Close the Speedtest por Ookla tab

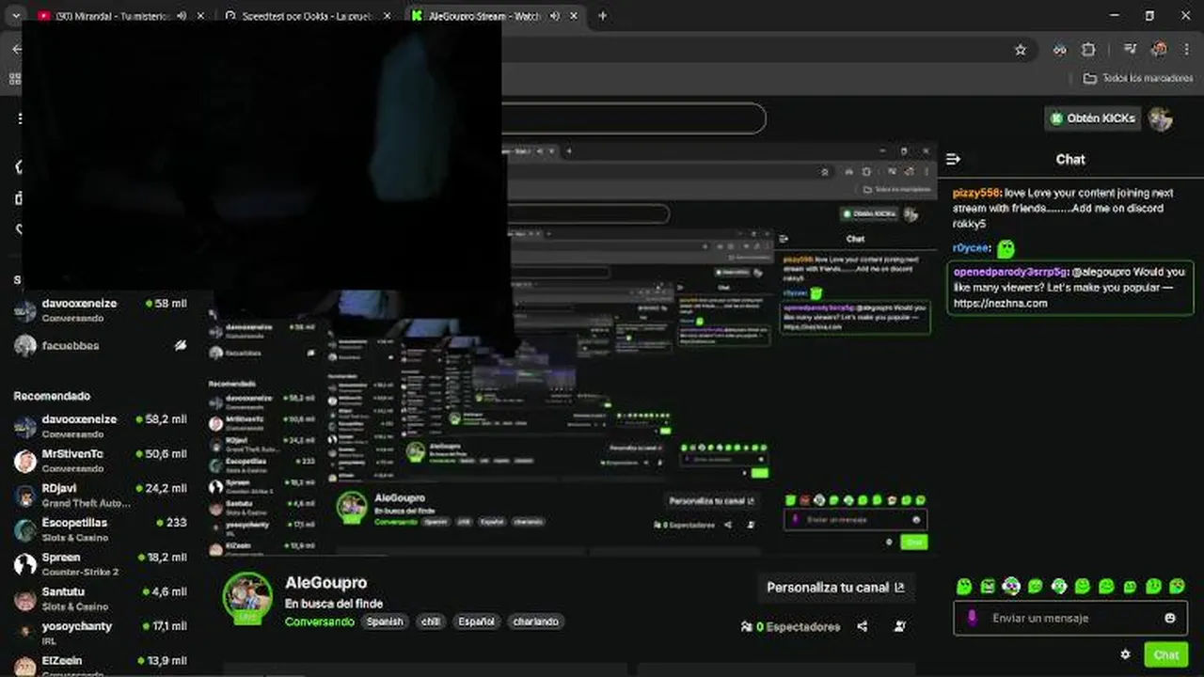pos(388,16)
